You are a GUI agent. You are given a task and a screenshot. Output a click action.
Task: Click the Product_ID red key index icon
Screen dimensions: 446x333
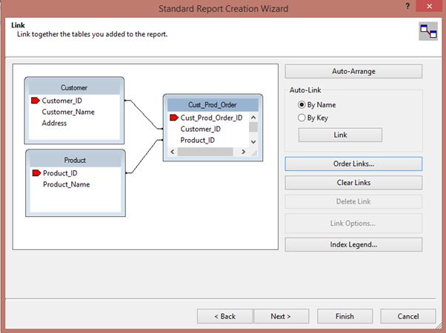tap(36, 172)
